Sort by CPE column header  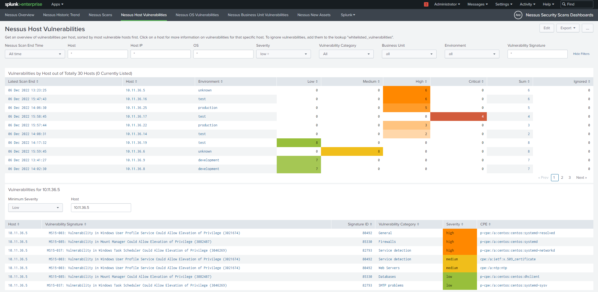[x=485, y=224]
